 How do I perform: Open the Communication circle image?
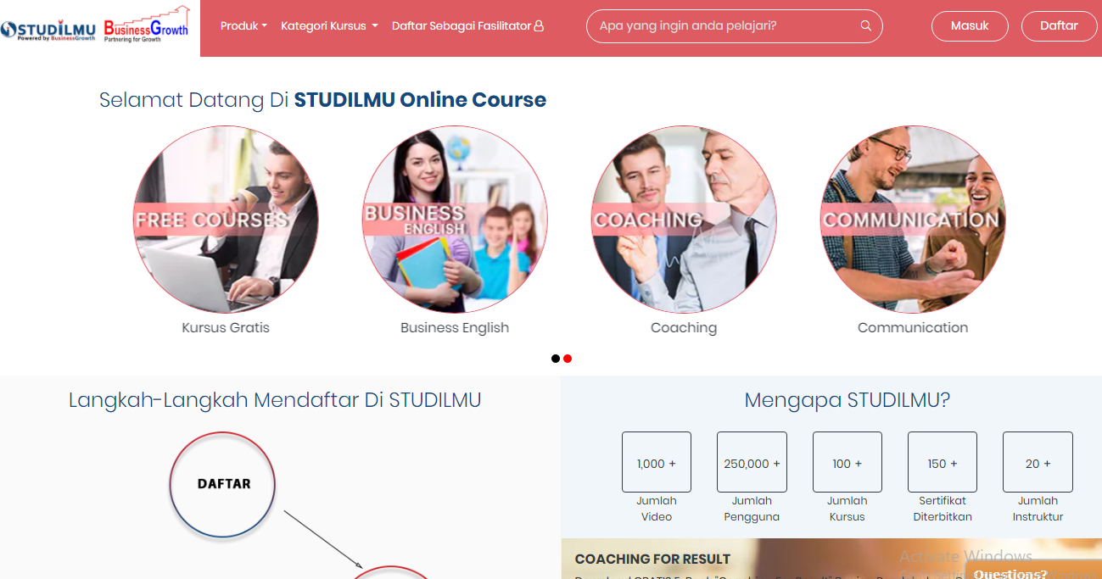[913, 220]
